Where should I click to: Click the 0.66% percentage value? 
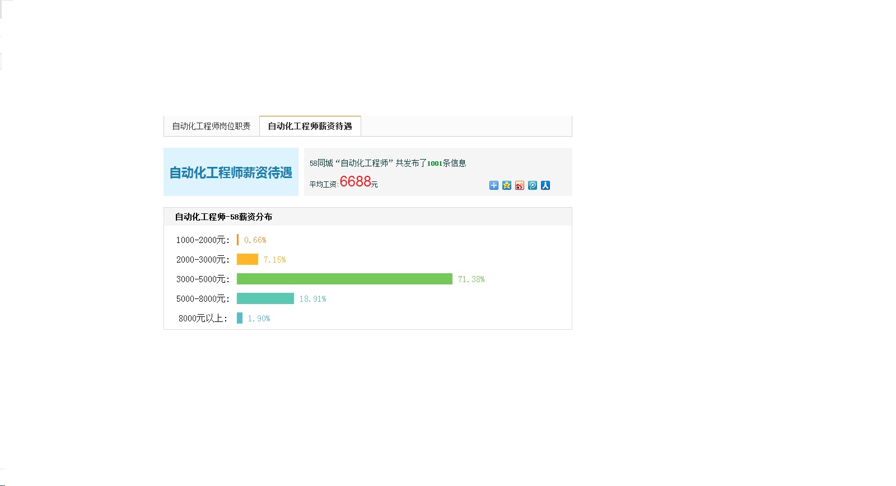click(x=255, y=240)
